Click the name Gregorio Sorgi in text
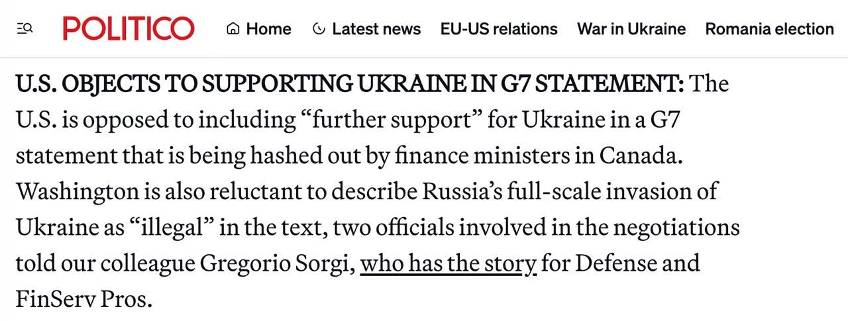The width and height of the screenshot is (848, 321). pyautogui.click(x=274, y=263)
